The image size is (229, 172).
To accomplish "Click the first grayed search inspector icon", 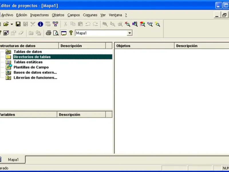I will point(105,24).
